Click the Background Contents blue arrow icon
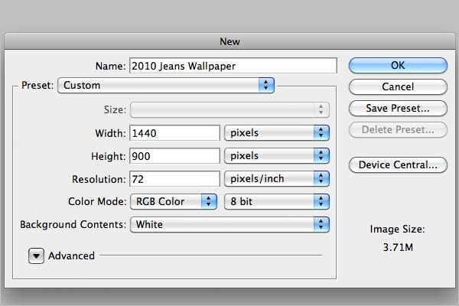 point(321,225)
